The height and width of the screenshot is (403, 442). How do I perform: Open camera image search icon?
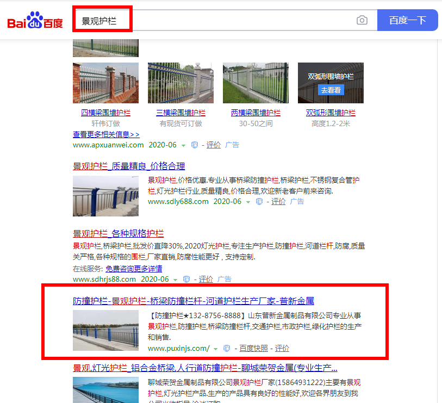[x=362, y=20]
